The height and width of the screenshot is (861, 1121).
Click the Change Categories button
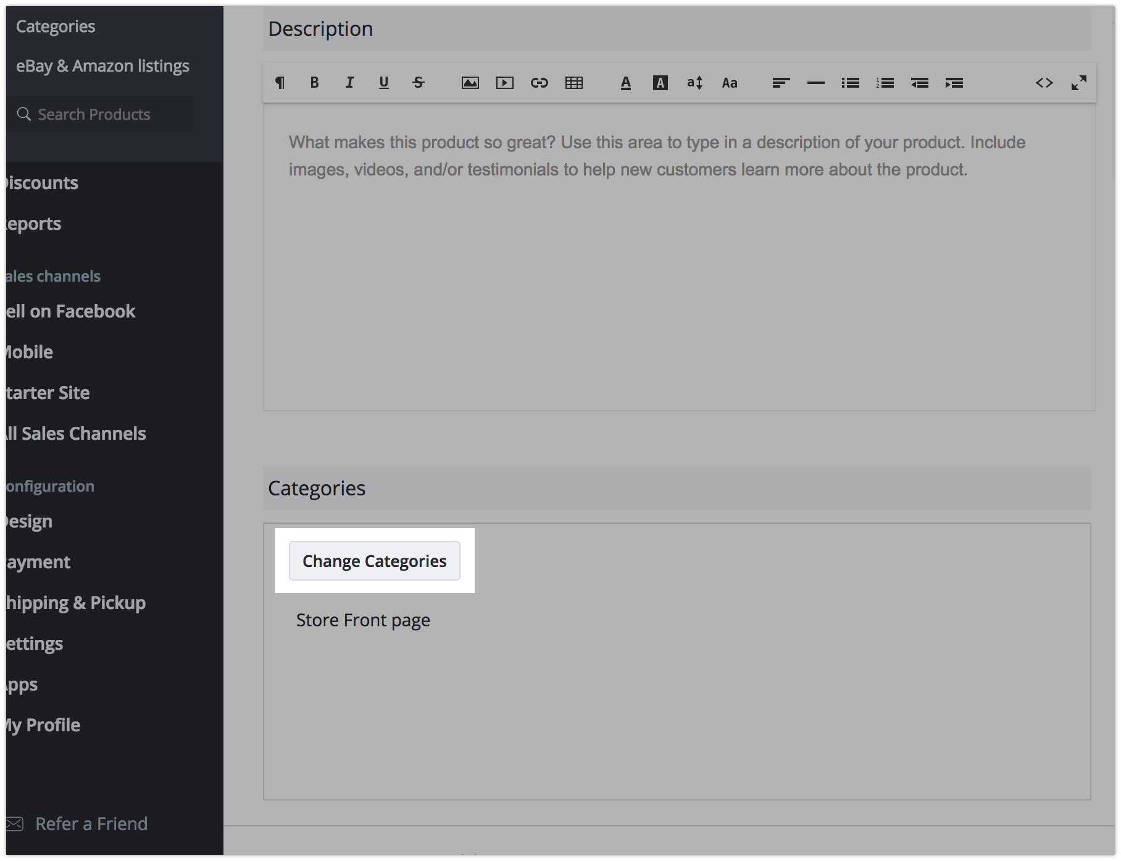coord(375,561)
